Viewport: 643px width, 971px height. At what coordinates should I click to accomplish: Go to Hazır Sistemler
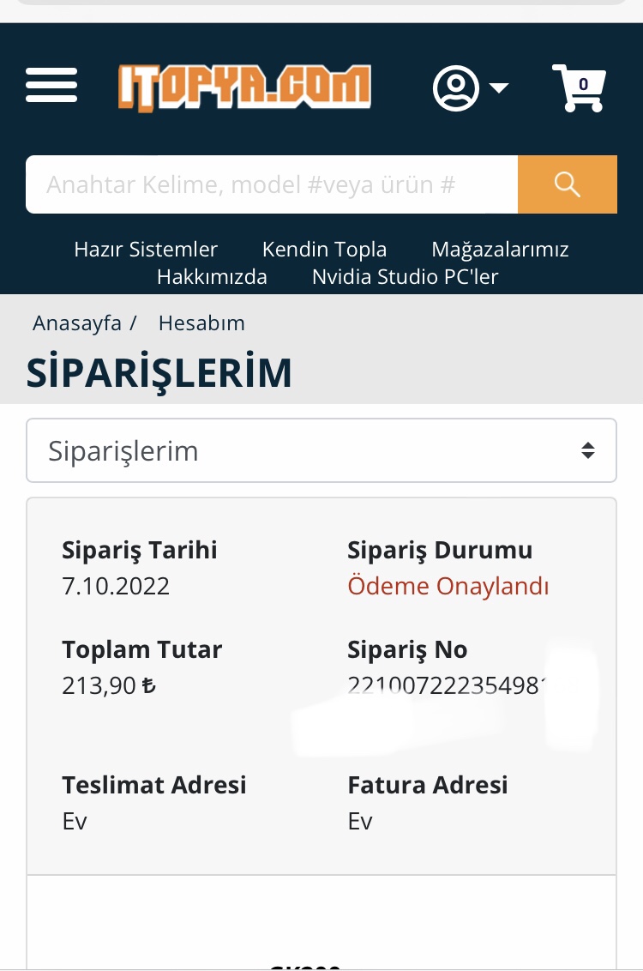(x=146, y=250)
